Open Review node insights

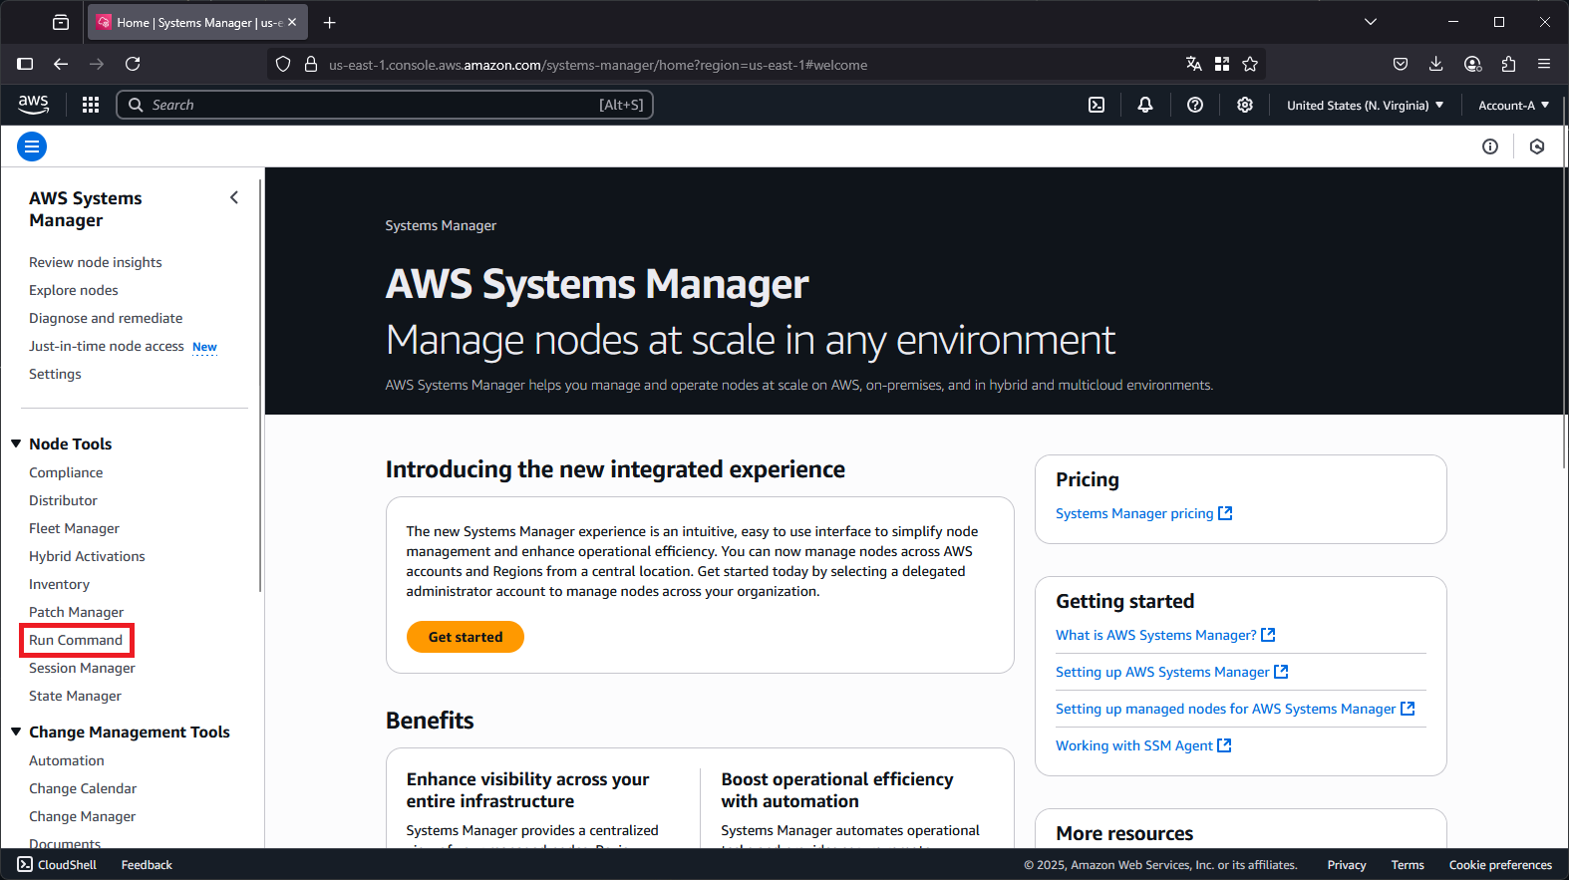(x=95, y=262)
